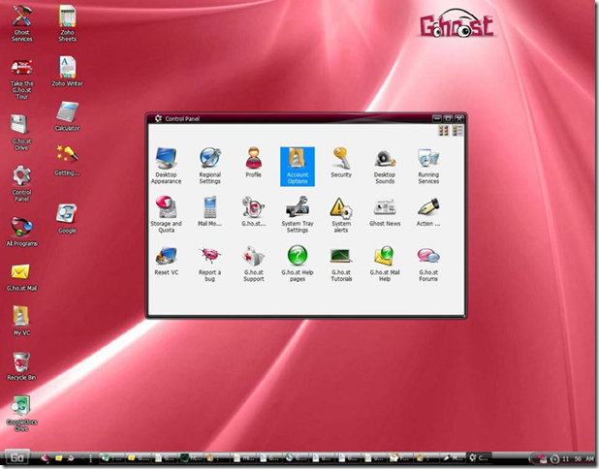Click the G.ho.st logo

click(457, 23)
